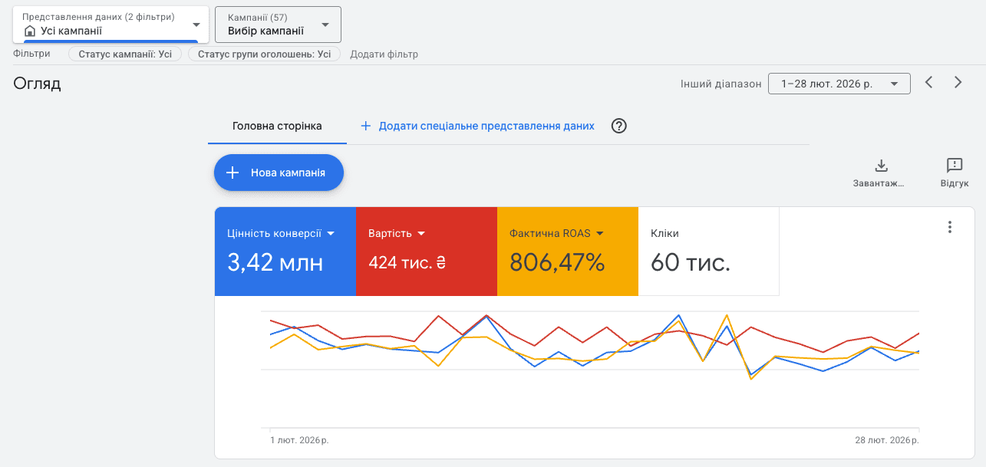986x467 pixels.
Task: Click the Завантажити download icon
Action: coord(881,166)
